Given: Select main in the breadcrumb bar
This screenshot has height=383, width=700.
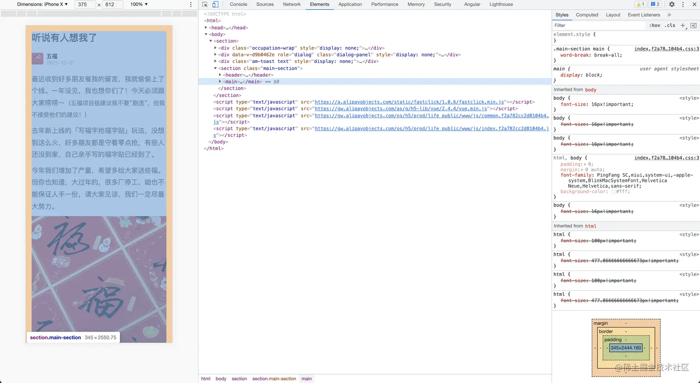Looking at the screenshot, I should [306, 379].
